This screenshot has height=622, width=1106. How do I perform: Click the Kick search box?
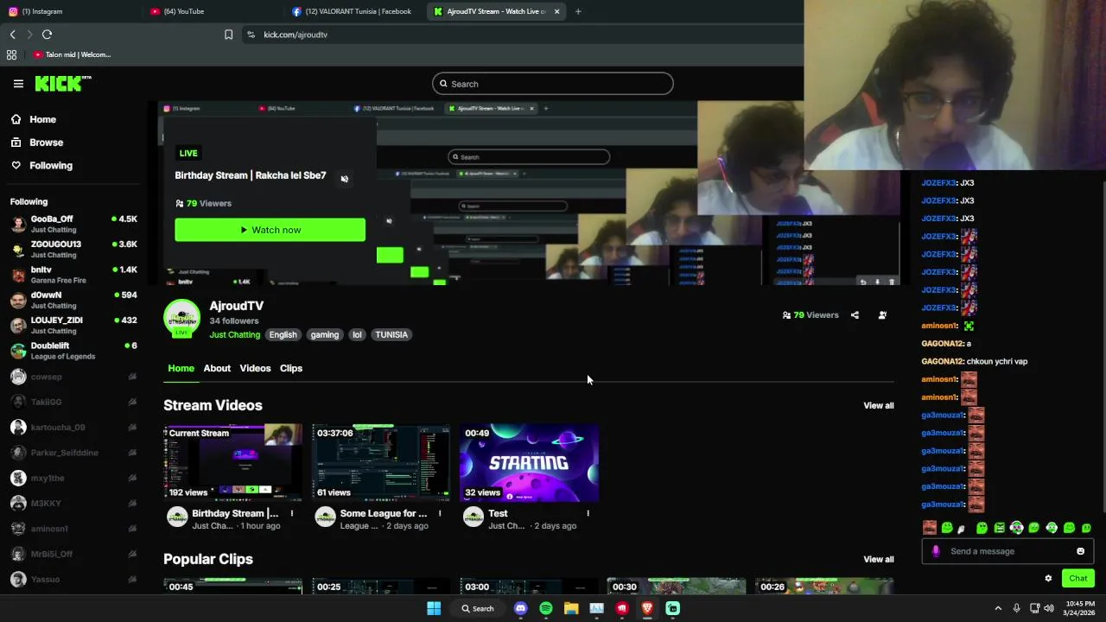(553, 84)
